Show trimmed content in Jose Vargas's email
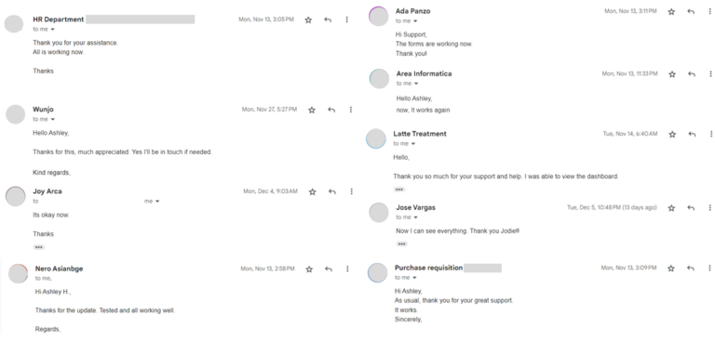The height and width of the screenshot is (341, 715). (x=401, y=244)
